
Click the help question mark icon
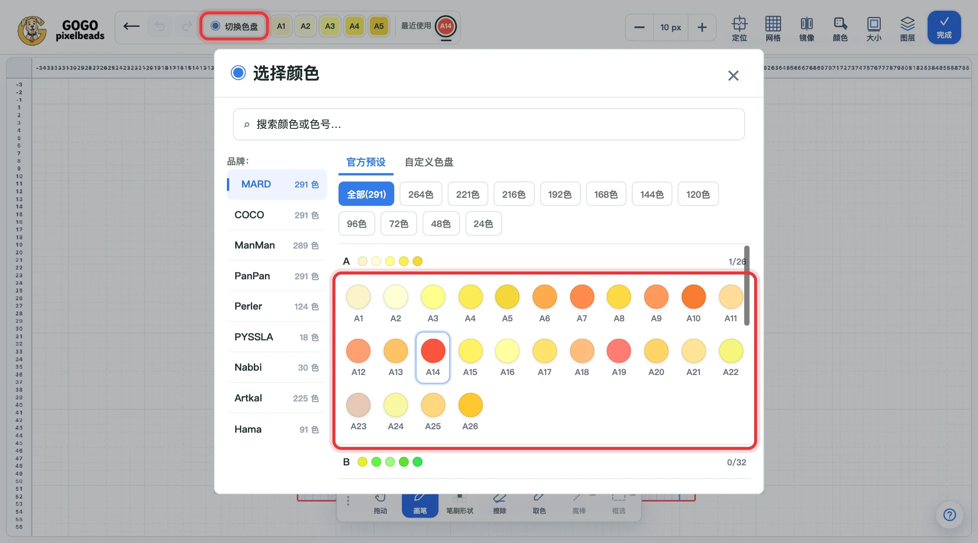pos(950,515)
